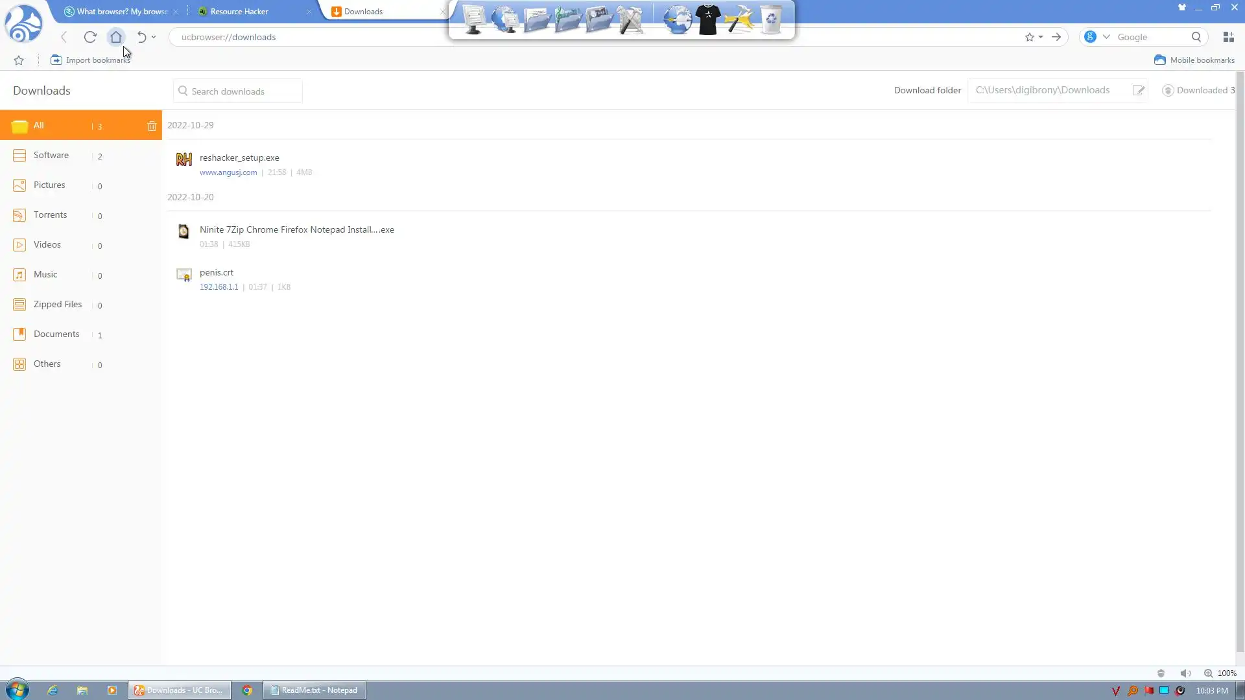The height and width of the screenshot is (700, 1245).
Task: Select the Software category in sidebar
Action: pyautogui.click(x=51, y=156)
